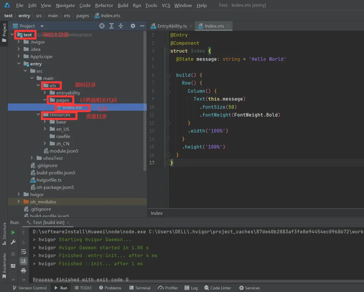The width and height of the screenshot is (364, 292).
Task: Open the Project view dropdown
Action: pyautogui.click(x=42, y=26)
